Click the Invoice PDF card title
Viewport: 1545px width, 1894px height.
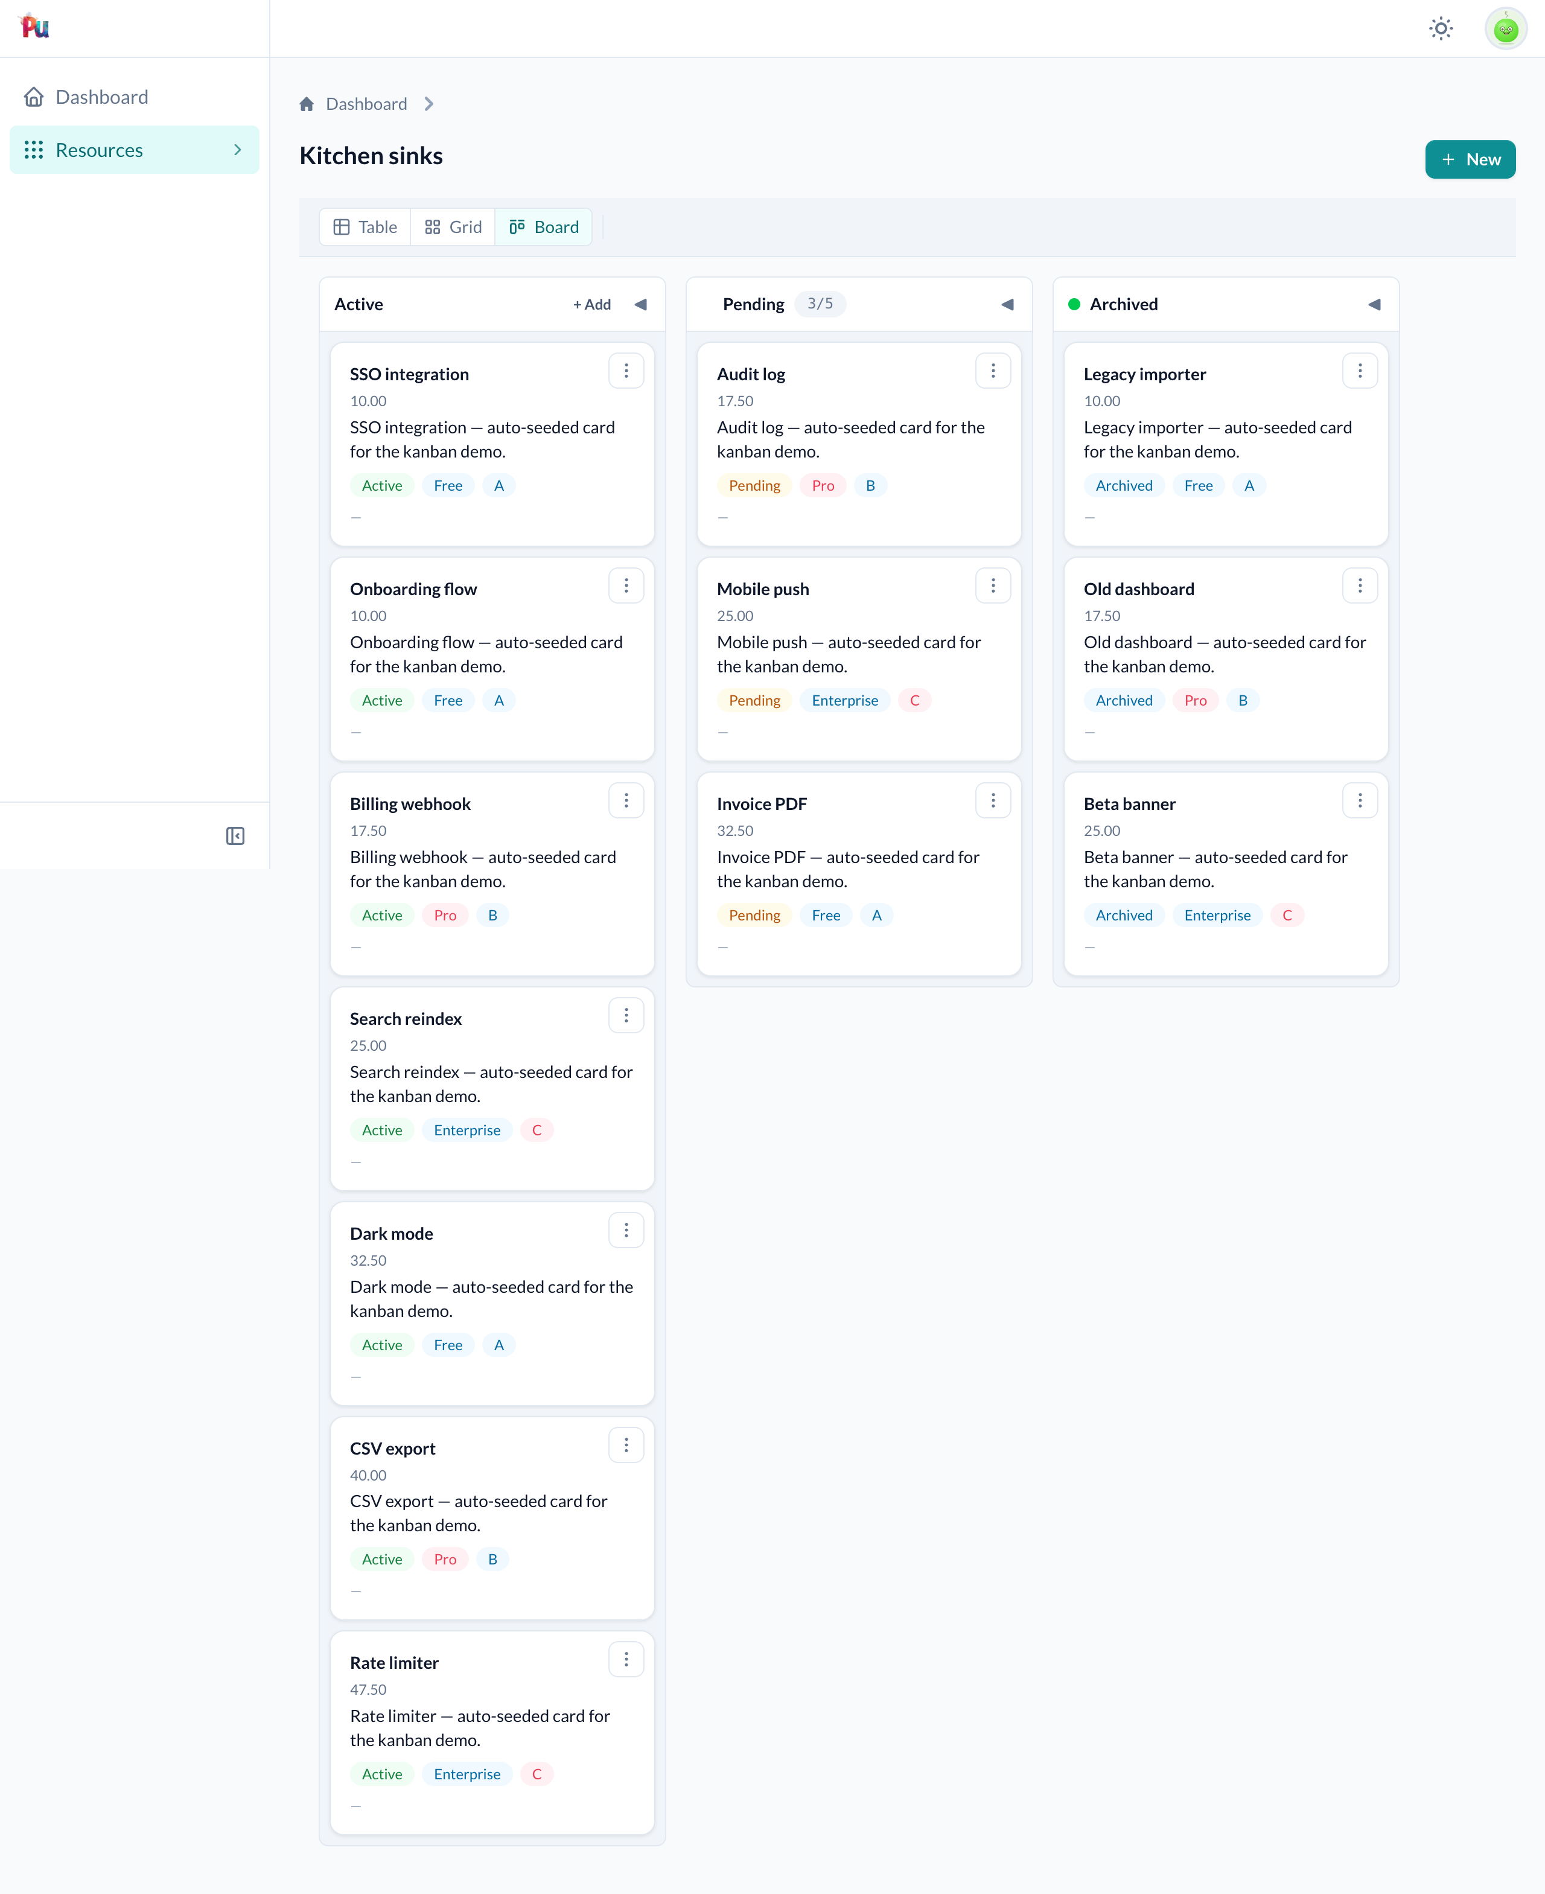coord(762,805)
